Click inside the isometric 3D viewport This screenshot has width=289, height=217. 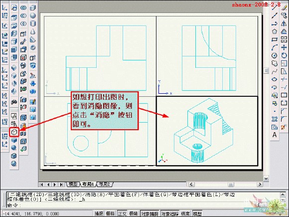[207, 131]
